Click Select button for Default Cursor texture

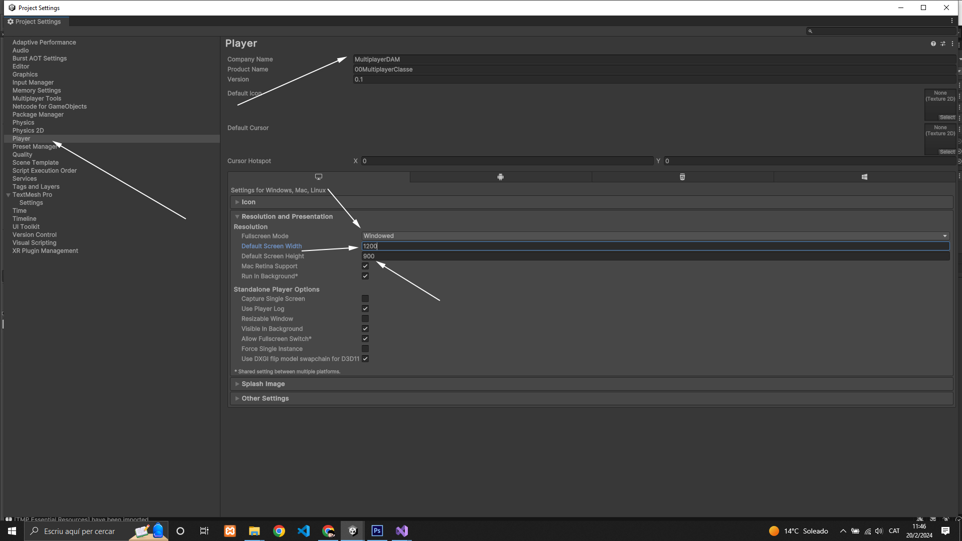point(946,152)
